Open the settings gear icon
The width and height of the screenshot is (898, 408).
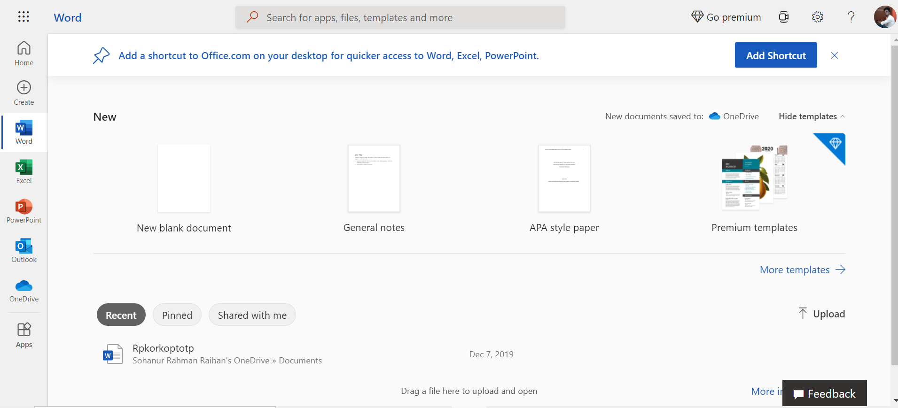coord(817,17)
